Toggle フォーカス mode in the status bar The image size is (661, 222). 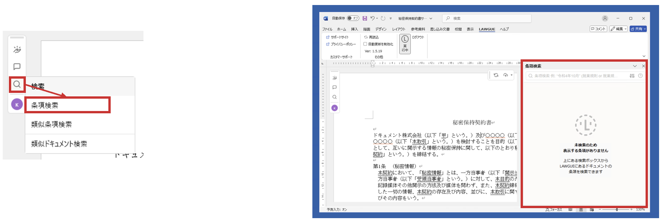(x=553, y=210)
